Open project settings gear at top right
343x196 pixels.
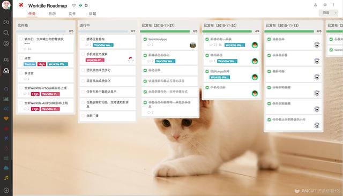point(325,5)
